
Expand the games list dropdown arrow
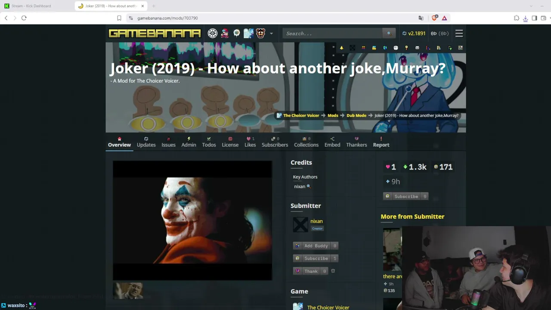[x=271, y=34]
